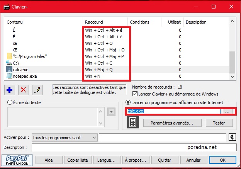The image size is (241, 169).
Task: Select the Écrire du texte radio button
Action: point(10,102)
